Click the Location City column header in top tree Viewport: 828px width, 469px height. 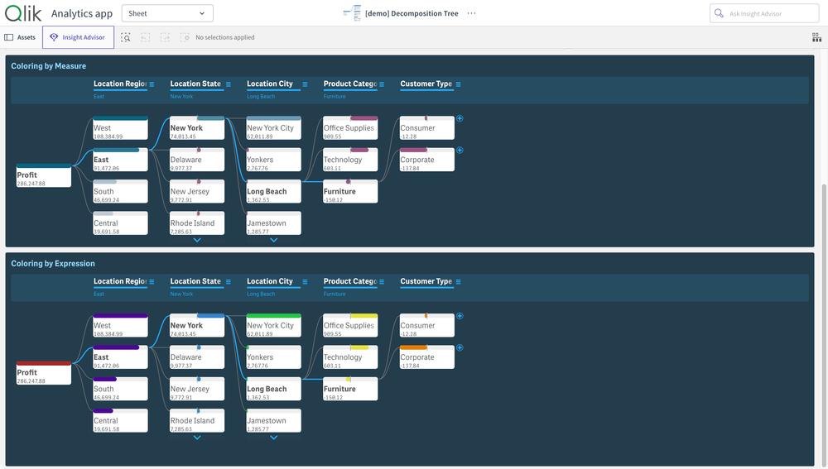270,84
